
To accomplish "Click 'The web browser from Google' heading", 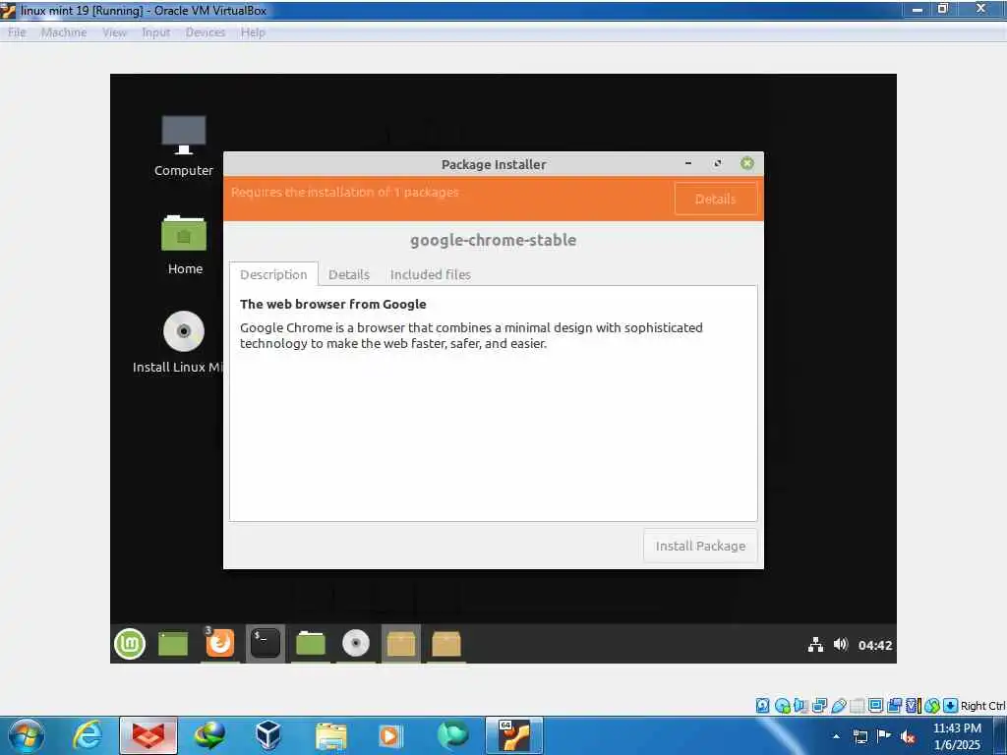I will point(333,305).
